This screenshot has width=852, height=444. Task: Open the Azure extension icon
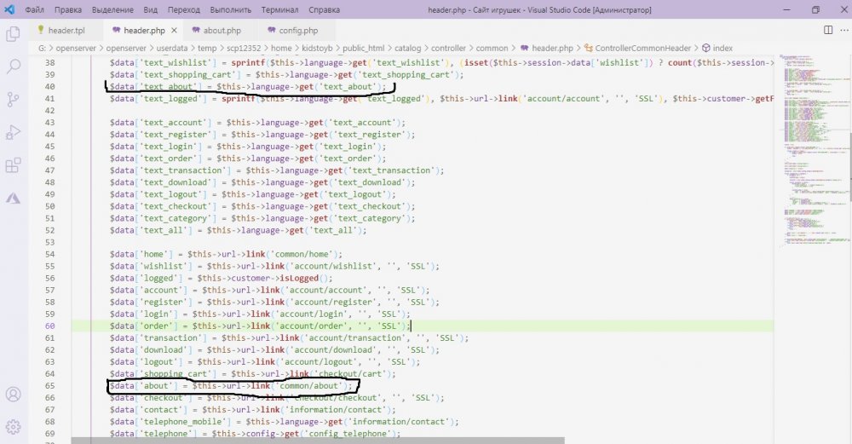pos(13,199)
